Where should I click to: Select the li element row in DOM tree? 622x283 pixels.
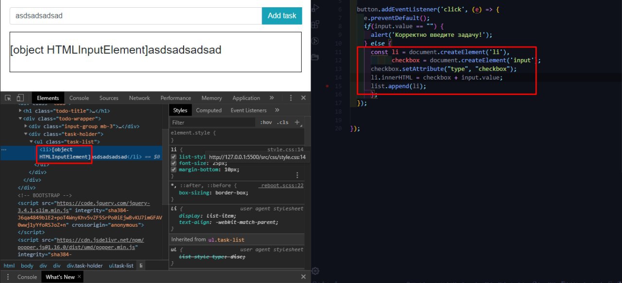tap(81, 153)
